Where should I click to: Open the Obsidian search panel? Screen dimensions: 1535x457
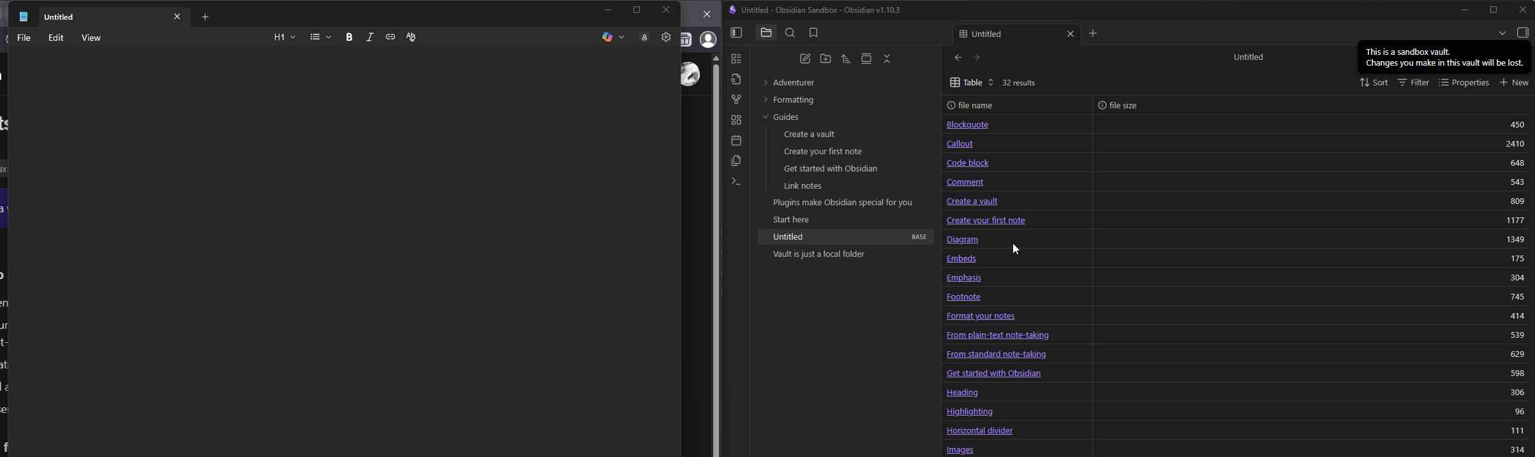(x=790, y=33)
